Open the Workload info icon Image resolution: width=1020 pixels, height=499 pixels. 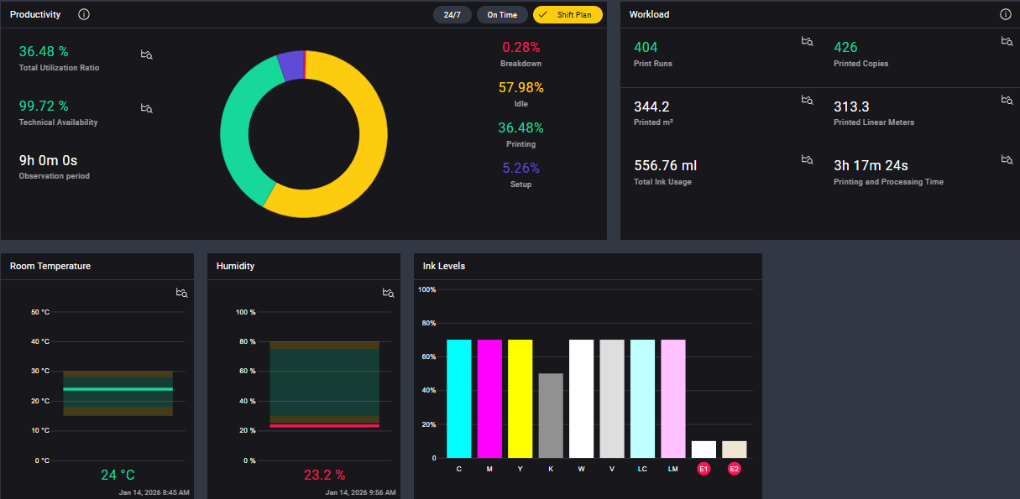coord(1006,14)
